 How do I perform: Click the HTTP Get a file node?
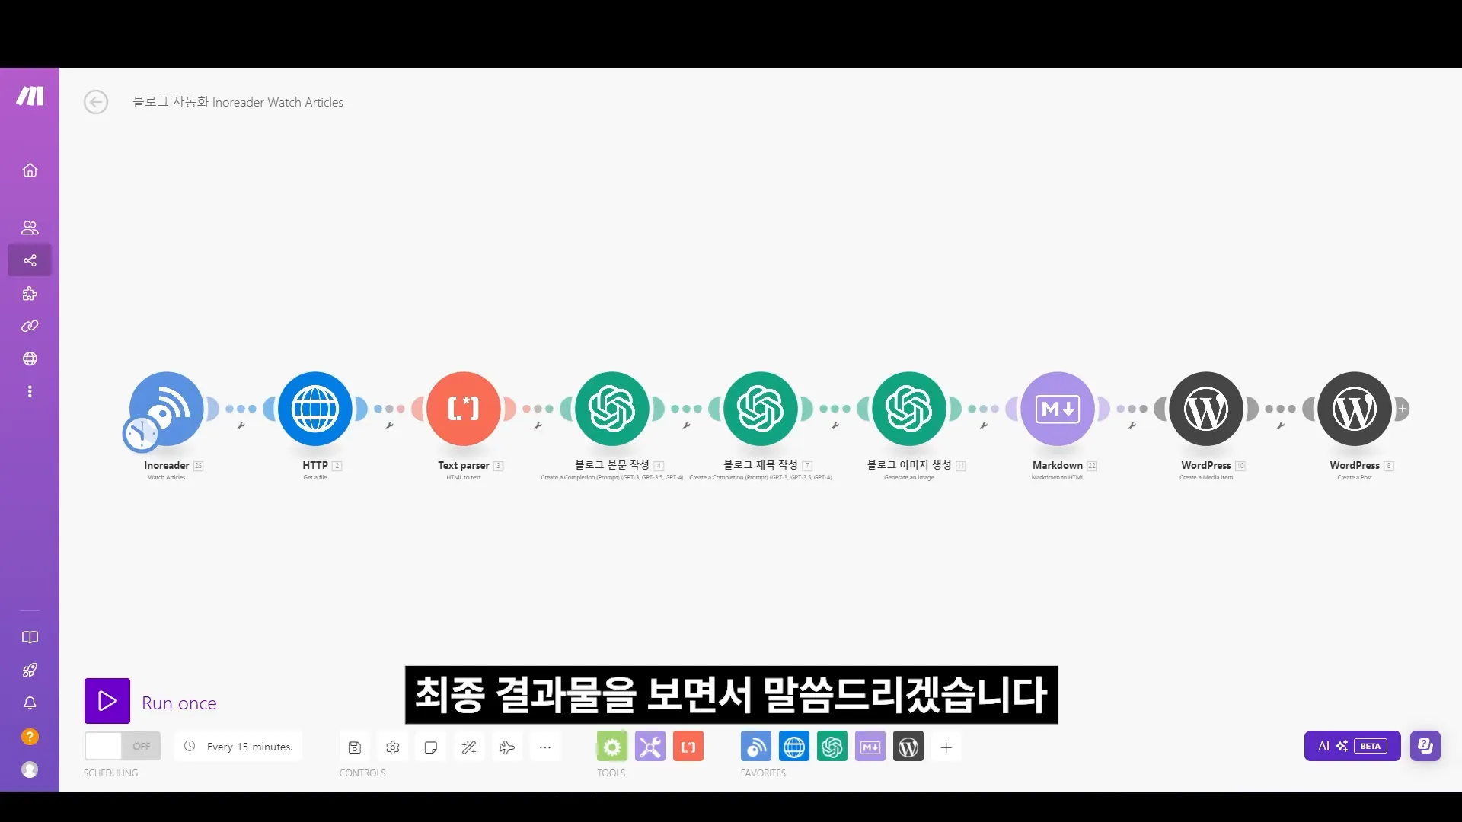point(315,409)
